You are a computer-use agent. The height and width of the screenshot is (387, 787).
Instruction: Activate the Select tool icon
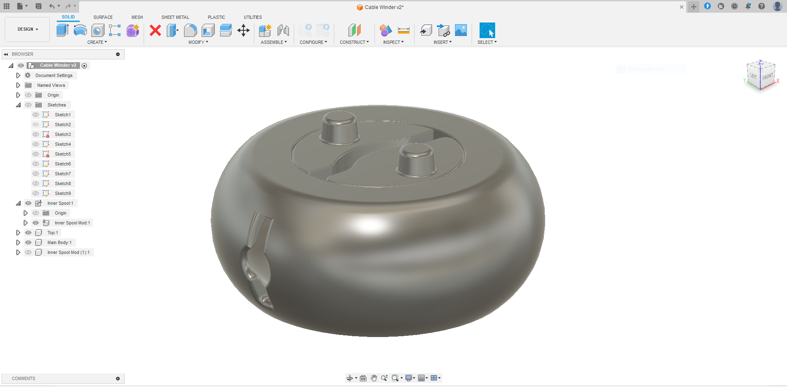coord(487,30)
